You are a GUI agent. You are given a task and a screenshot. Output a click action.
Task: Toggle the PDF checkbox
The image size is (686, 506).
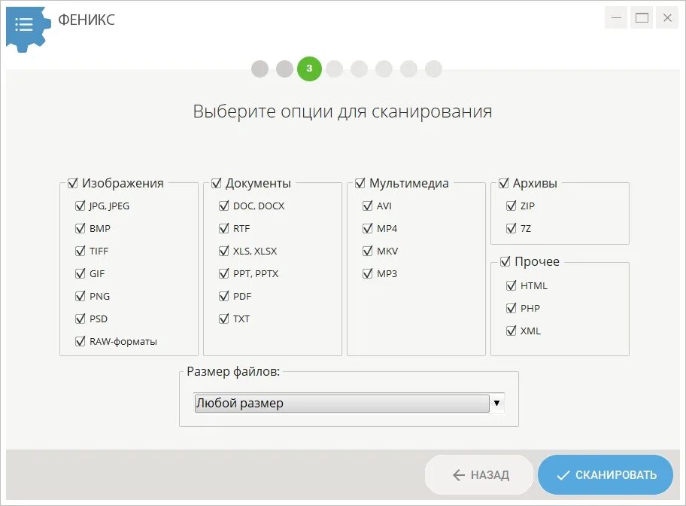(223, 296)
